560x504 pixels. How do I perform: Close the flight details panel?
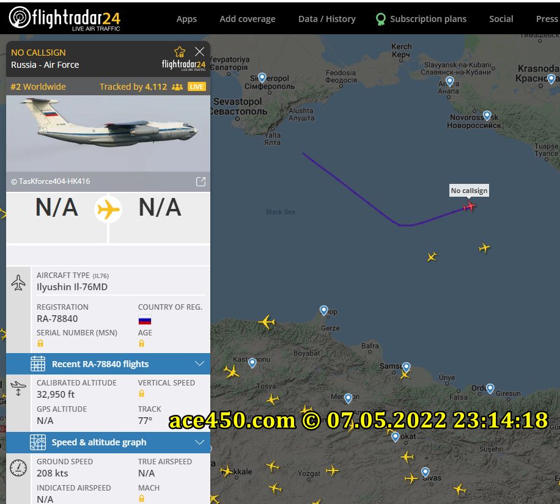tap(200, 52)
